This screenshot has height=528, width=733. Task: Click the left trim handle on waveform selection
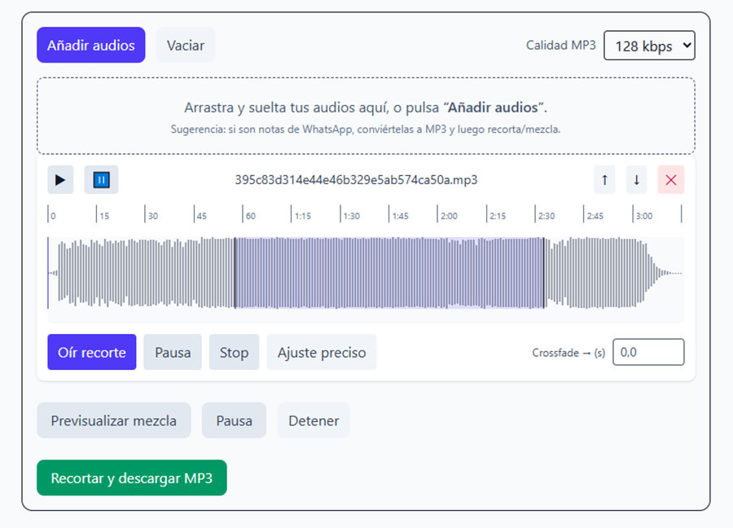tap(235, 273)
